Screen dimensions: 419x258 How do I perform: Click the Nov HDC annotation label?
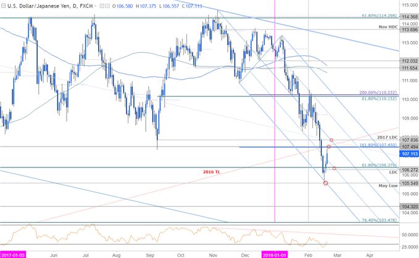point(388,27)
